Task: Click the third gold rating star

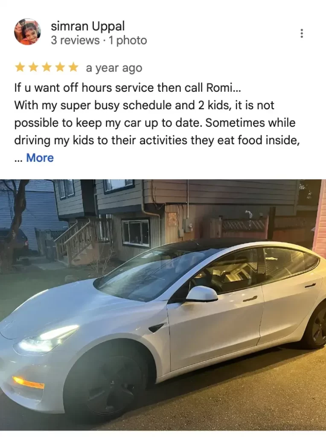Action: 47,67
